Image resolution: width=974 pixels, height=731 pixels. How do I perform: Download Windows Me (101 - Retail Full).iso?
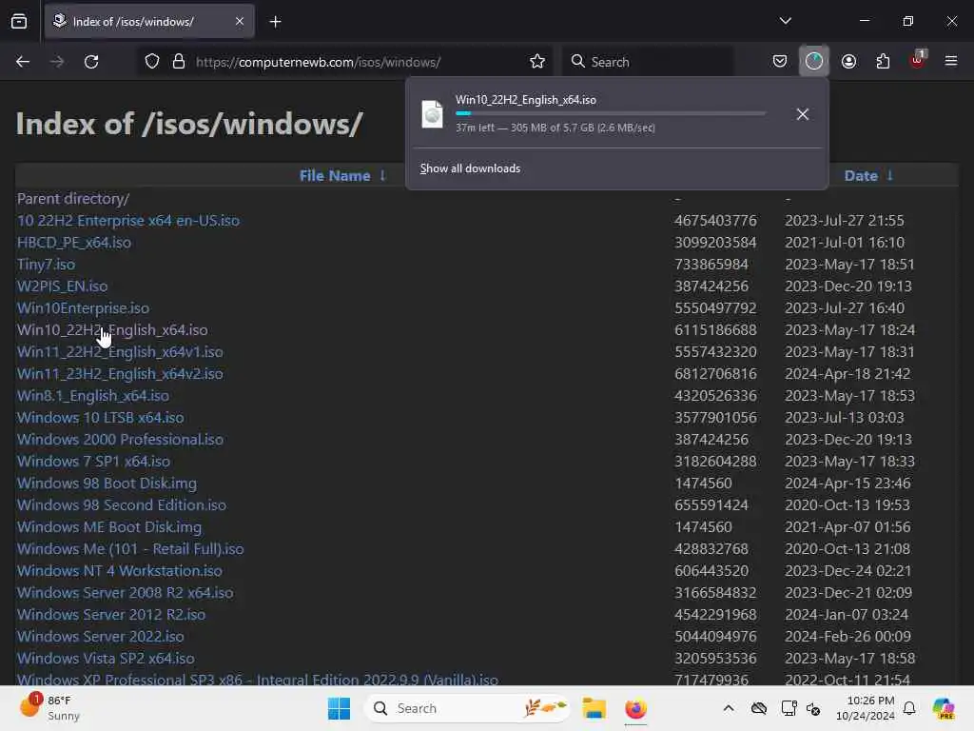point(130,549)
